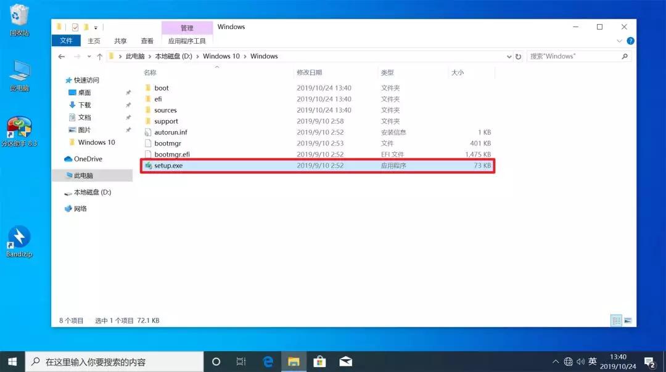Open the sources folder
Viewport: 666px width, 372px height.
click(x=166, y=110)
